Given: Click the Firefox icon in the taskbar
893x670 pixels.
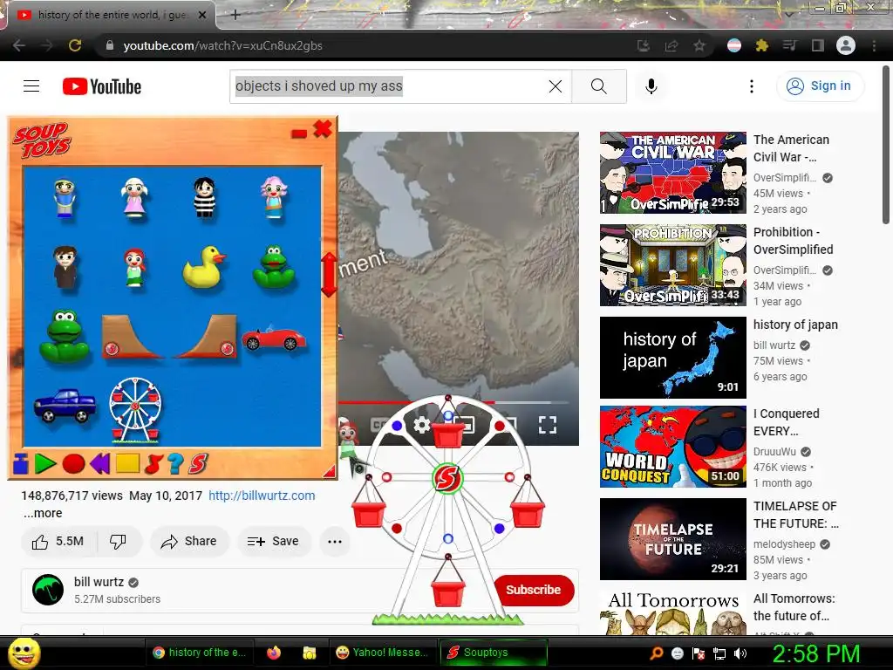Looking at the screenshot, I should click(273, 653).
